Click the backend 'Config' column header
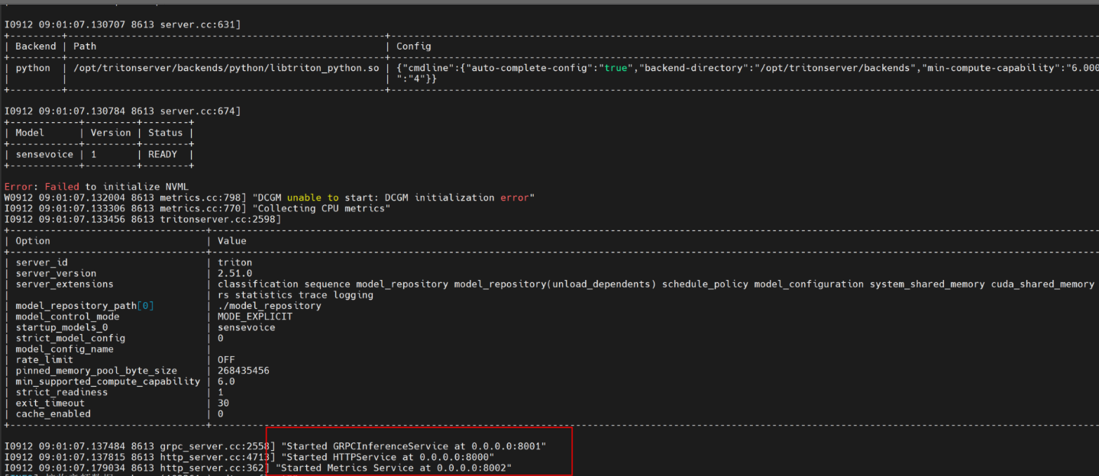The image size is (1099, 476). coord(413,46)
